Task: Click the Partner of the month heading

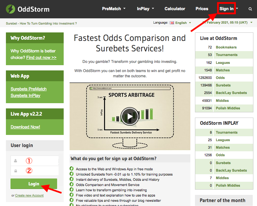Action: click(223, 200)
